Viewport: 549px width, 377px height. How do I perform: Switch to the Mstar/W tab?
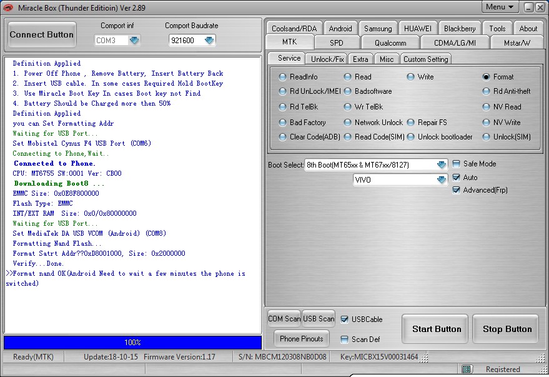pyautogui.click(x=517, y=43)
